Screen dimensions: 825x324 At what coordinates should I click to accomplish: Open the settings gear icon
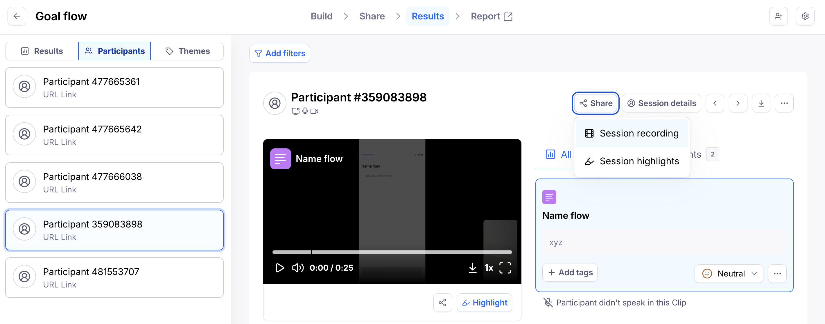click(x=804, y=16)
